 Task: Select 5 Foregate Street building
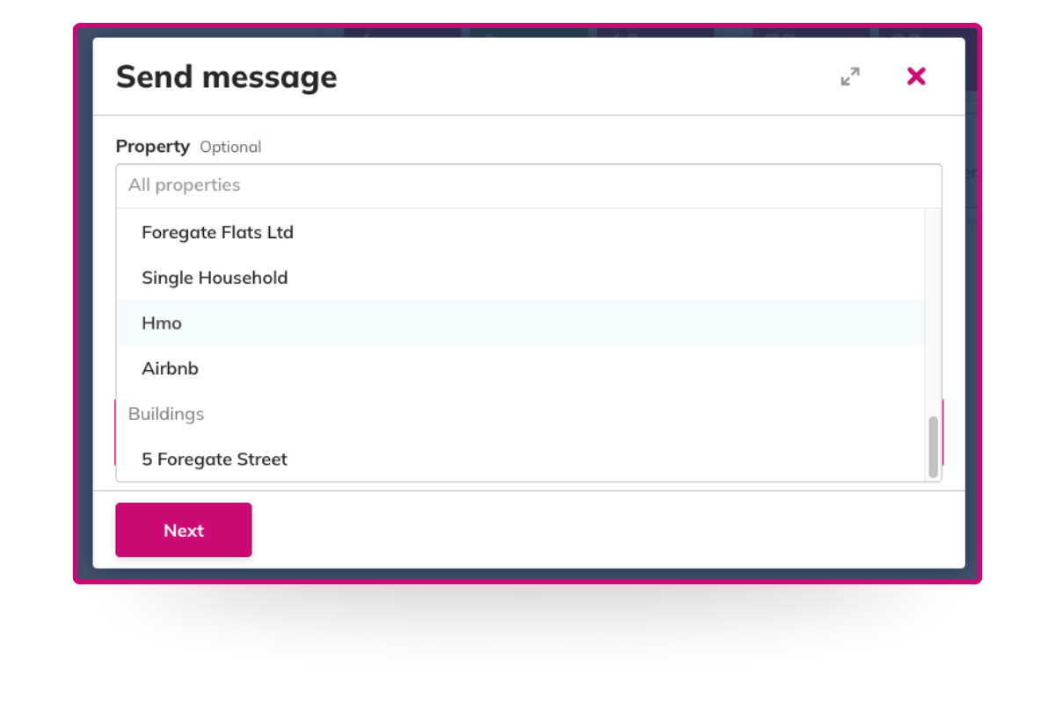[x=214, y=459]
